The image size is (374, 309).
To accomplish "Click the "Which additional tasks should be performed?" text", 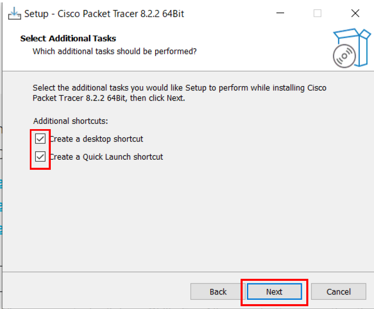I will click(114, 51).
